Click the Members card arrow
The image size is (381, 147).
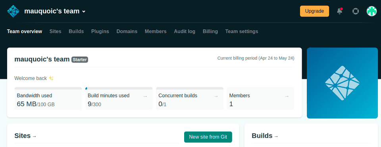click(287, 96)
